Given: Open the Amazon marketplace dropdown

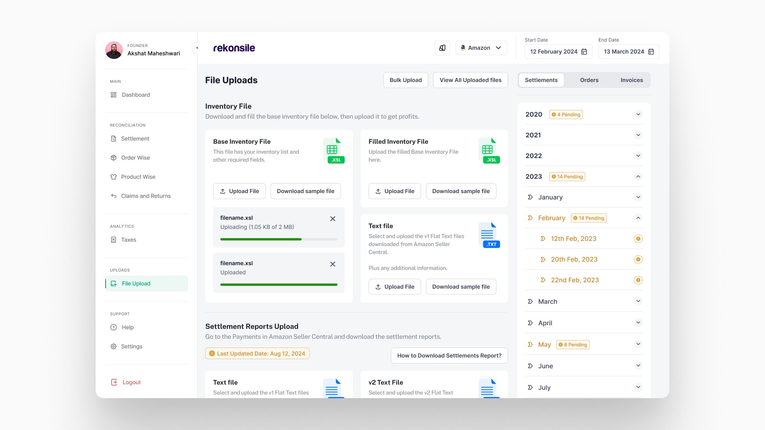Looking at the screenshot, I should (481, 48).
